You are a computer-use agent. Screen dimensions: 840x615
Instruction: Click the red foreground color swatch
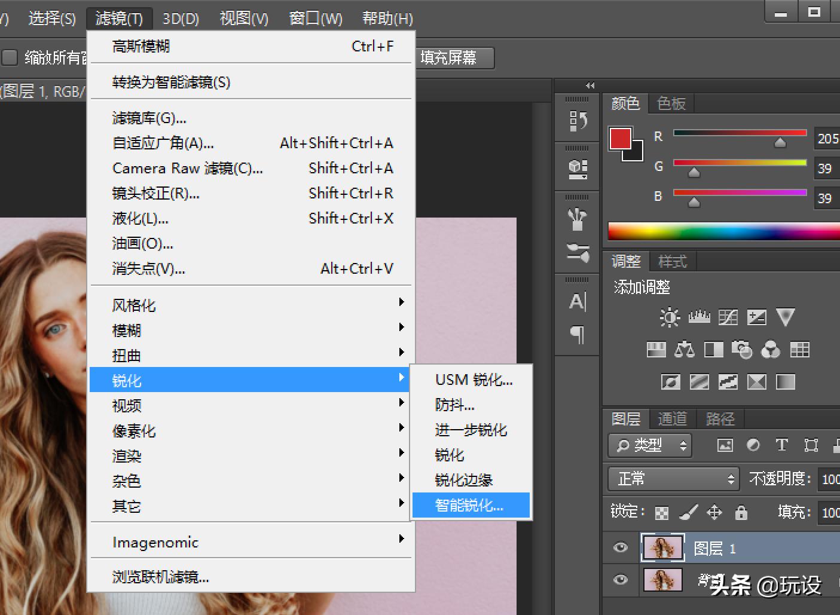pos(620,139)
